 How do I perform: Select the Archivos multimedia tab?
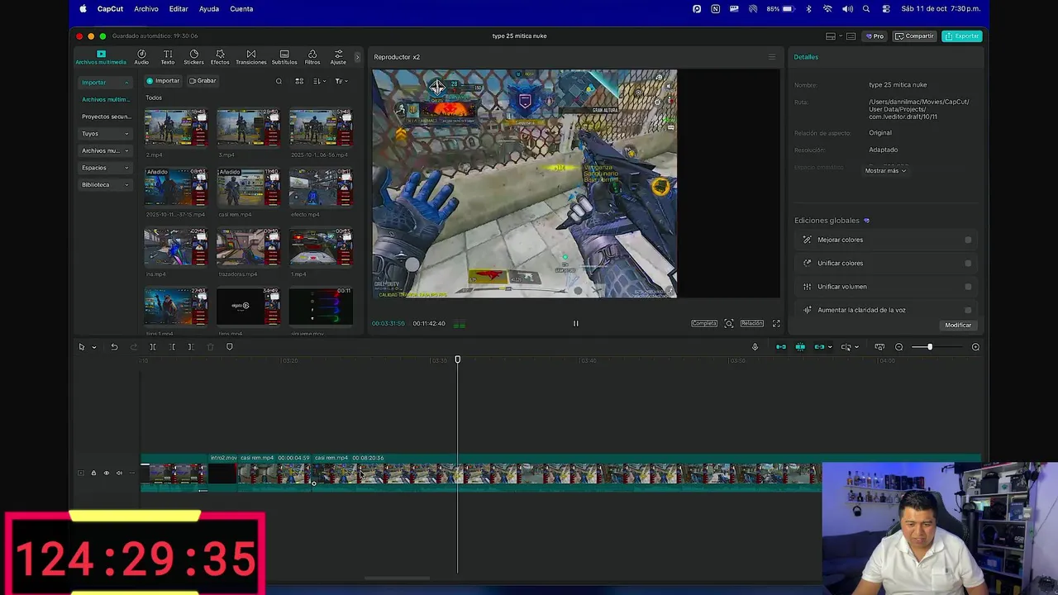click(101, 57)
